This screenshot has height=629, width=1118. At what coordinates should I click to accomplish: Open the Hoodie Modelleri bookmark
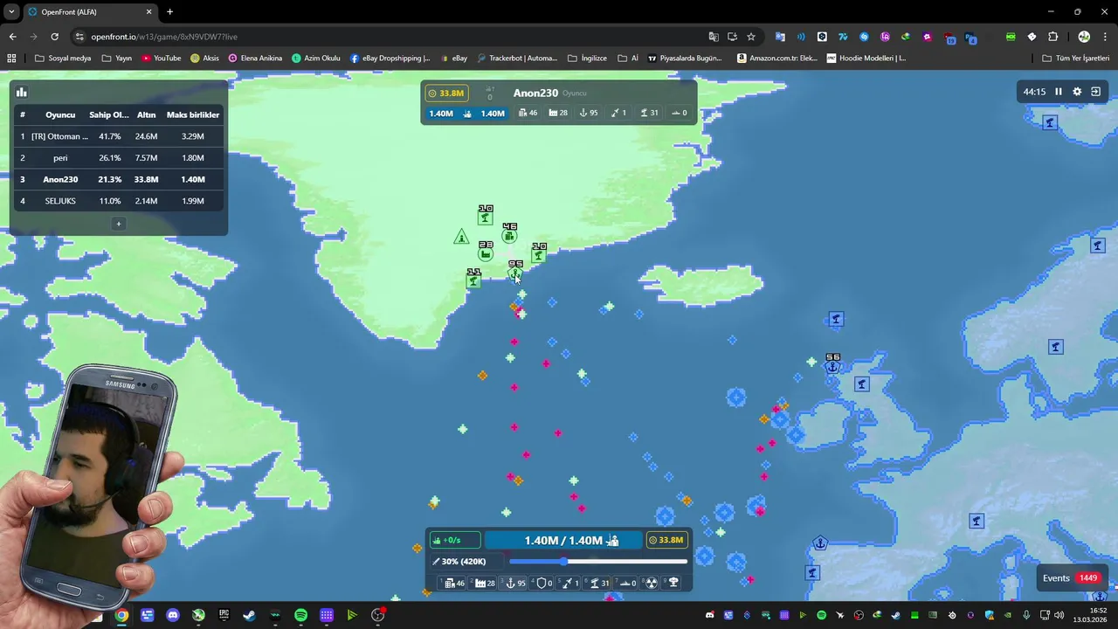coord(866,59)
